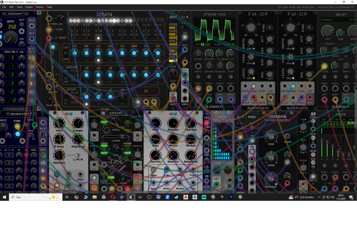Click Delay CLOCK input jack
357x241 pixels.
click(x=324, y=66)
